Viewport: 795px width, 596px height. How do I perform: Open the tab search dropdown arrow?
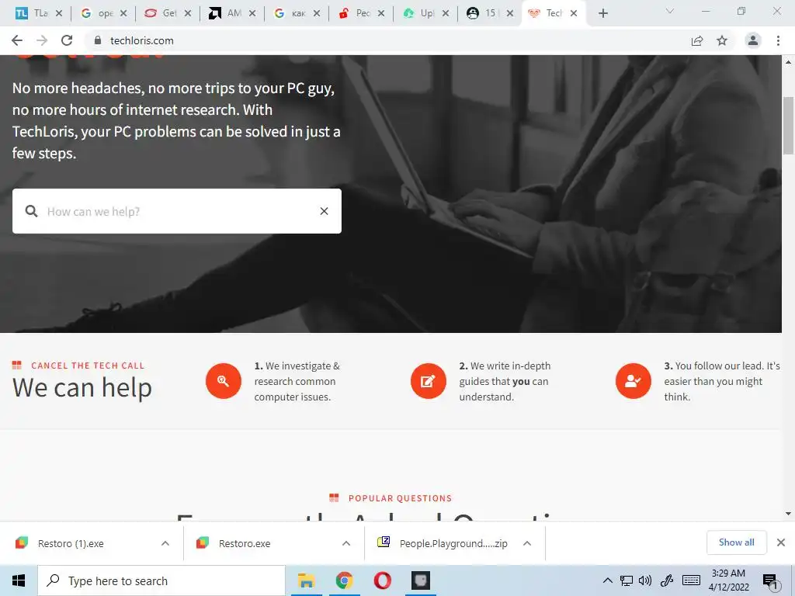pyautogui.click(x=670, y=11)
